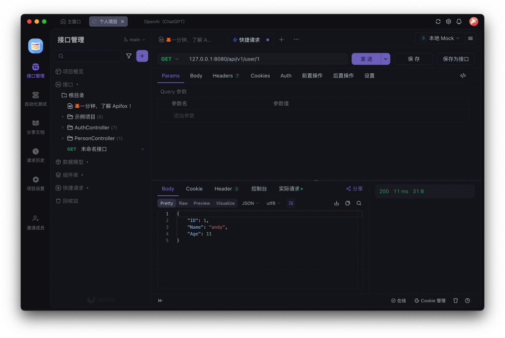505x338 pixels.
Task: Select the Visualize response view
Action: pos(225,203)
